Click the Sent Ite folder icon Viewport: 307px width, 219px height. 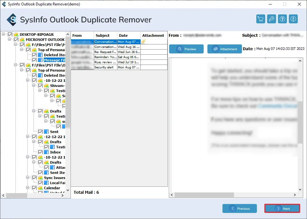46,173
